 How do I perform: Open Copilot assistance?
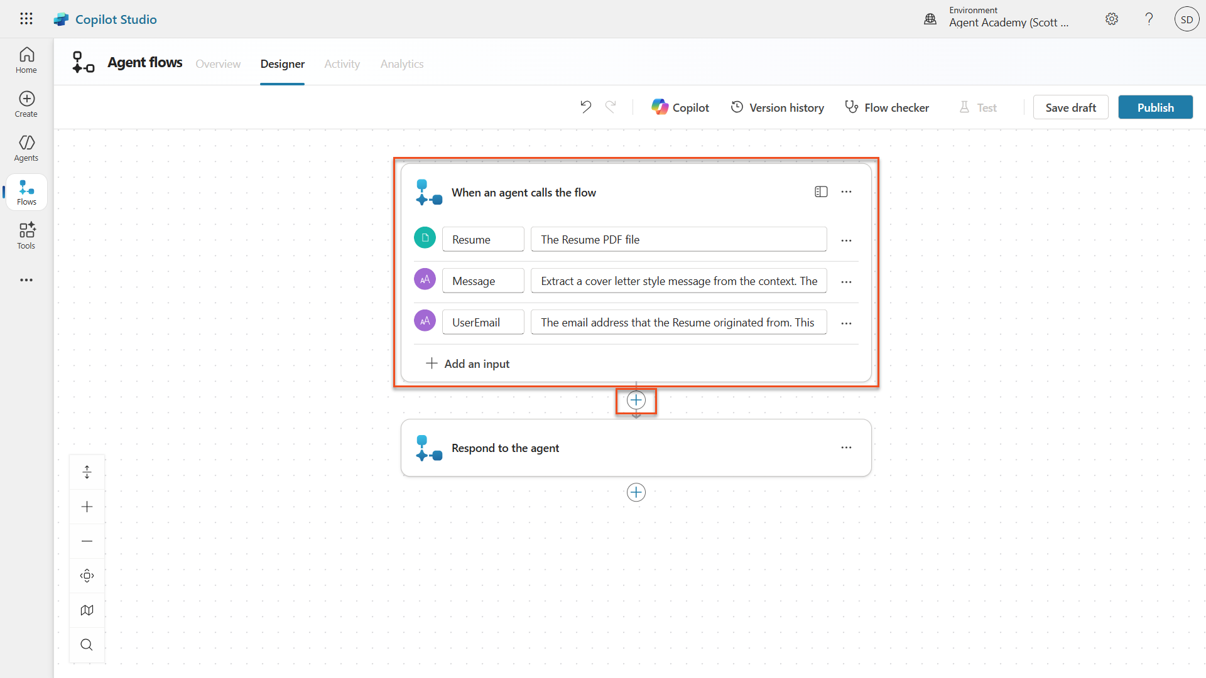tap(680, 107)
